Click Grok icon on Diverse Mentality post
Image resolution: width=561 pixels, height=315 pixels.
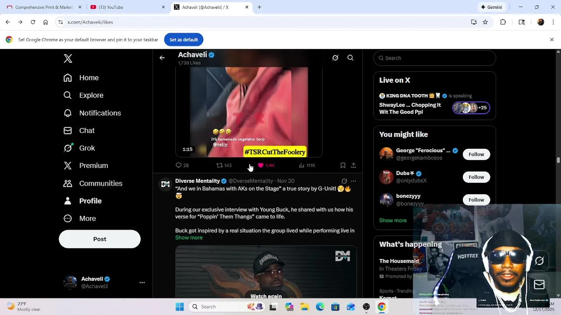pos(344,181)
